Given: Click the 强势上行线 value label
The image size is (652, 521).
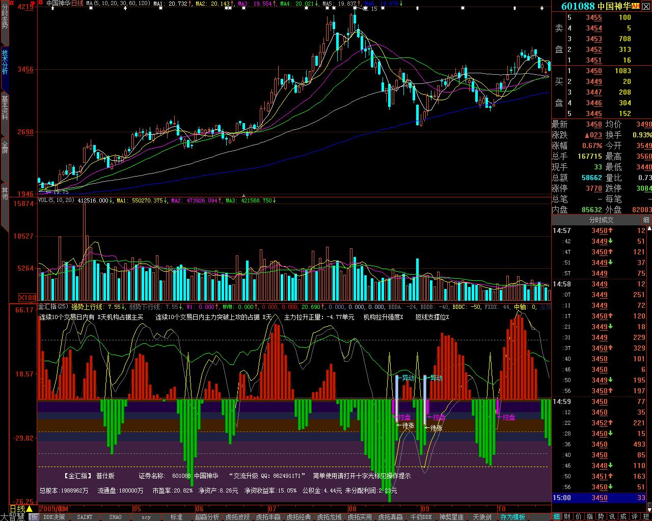Looking at the screenshot, I should [98, 307].
